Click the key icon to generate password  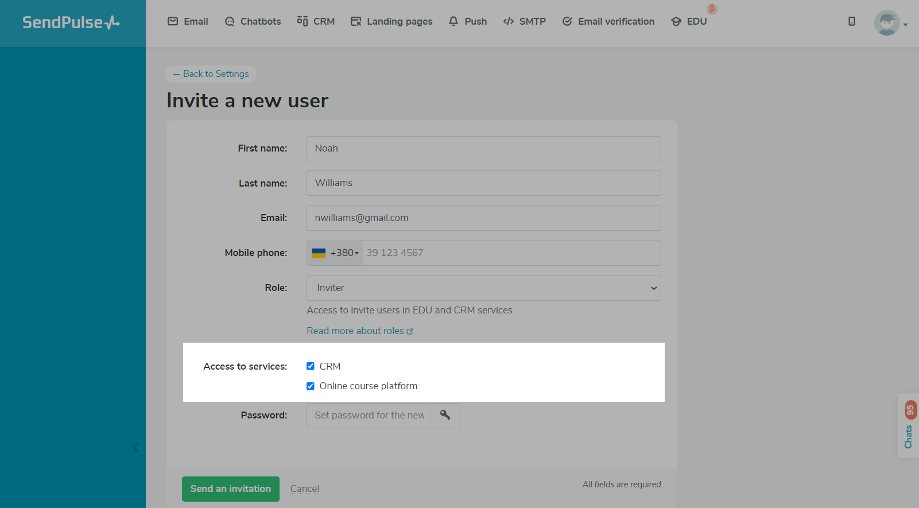click(x=445, y=415)
